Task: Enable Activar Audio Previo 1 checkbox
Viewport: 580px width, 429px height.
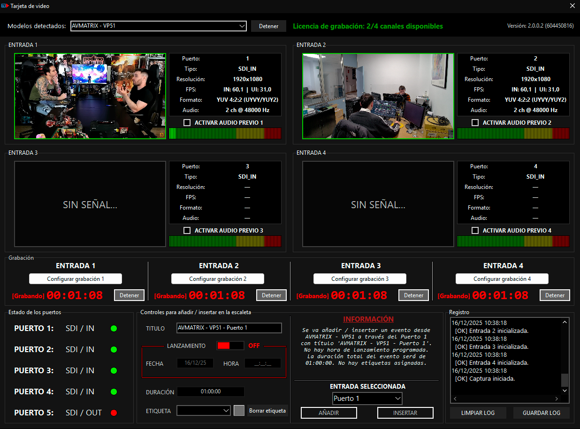Action: coord(187,122)
